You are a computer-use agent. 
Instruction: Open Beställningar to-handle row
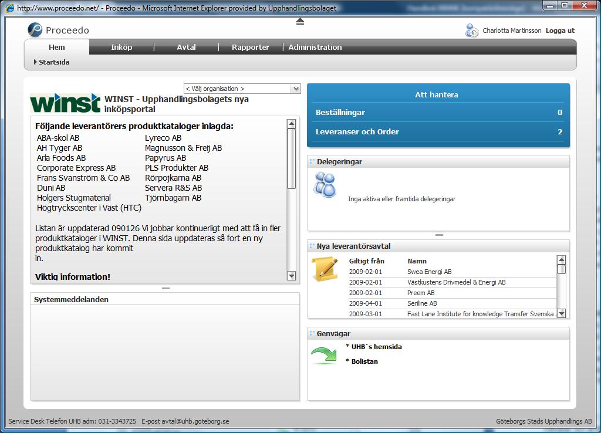point(438,112)
